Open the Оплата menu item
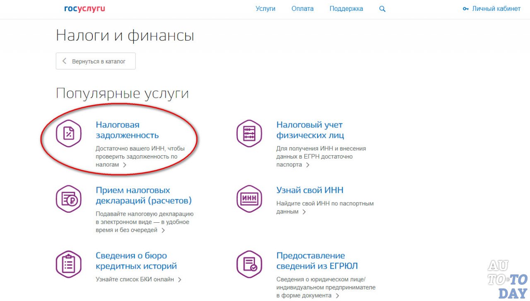Image resolution: width=530 pixels, height=301 pixels. pos(302,9)
